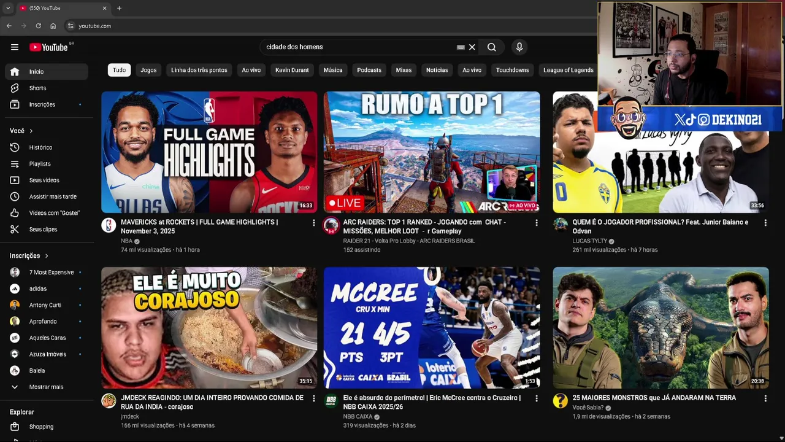Click the magnifier search button
The height and width of the screenshot is (442, 785).
click(492, 47)
